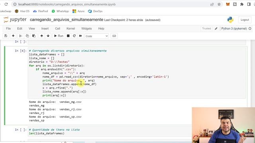Image resolution: width=255 pixels, height=143 pixels.
Task: Save notebook with the floppy disk icon
Action: pyautogui.click(x=6, y=36)
